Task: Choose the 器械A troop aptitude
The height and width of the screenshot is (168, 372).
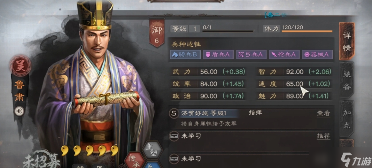Action: 317,55
